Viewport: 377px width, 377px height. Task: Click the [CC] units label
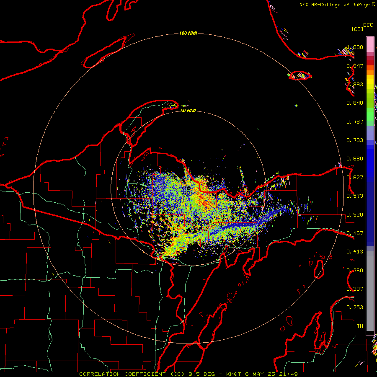click(x=357, y=29)
